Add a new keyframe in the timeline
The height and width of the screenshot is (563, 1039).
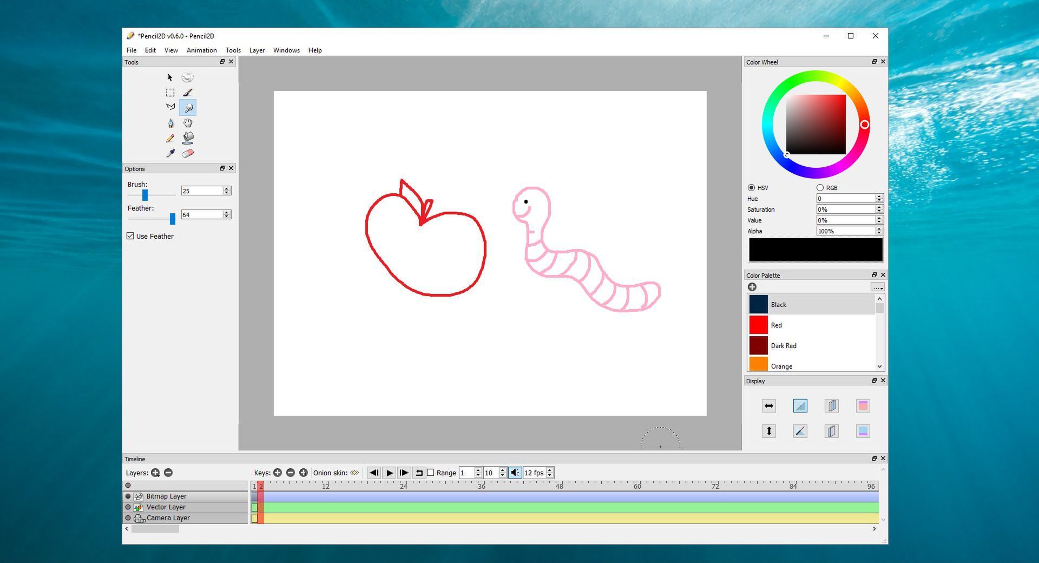tap(278, 473)
